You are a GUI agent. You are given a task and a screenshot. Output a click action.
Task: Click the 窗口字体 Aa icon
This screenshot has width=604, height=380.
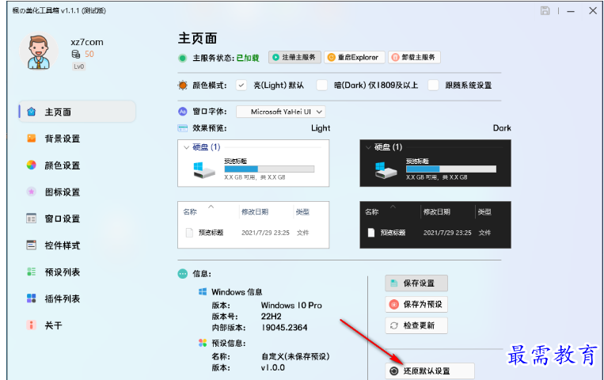183,112
